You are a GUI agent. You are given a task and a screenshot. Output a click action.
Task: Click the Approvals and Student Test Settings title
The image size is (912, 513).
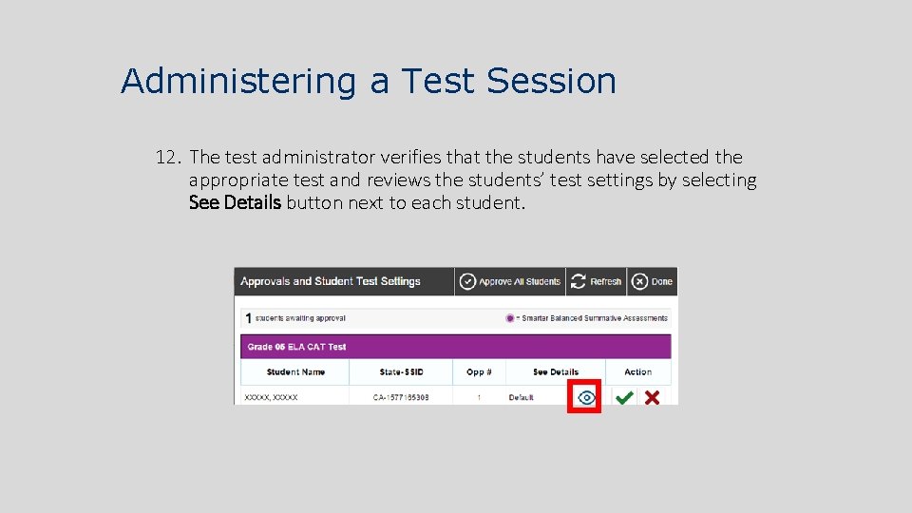click(330, 281)
